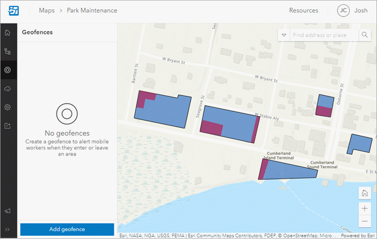Viewport: 377px width, 239px height.
Task: Open the App settings gear icon
Action: 8,107
